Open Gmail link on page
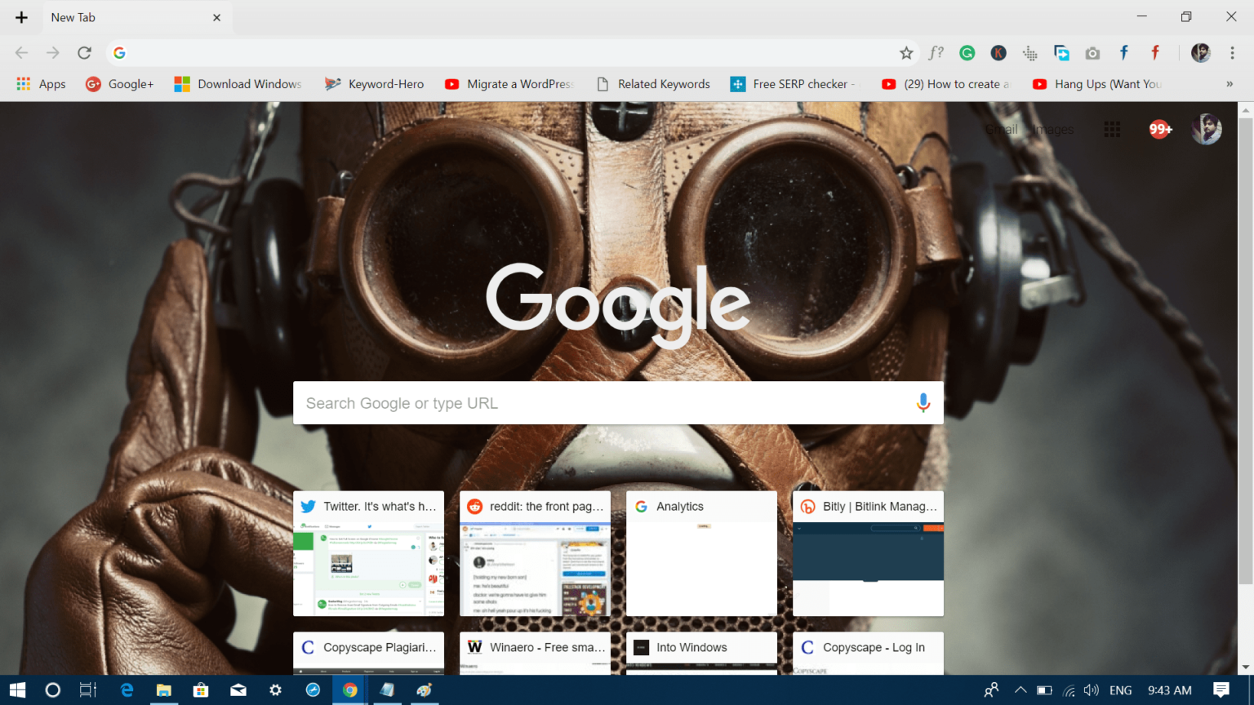Image resolution: width=1254 pixels, height=705 pixels. (1002, 130)
